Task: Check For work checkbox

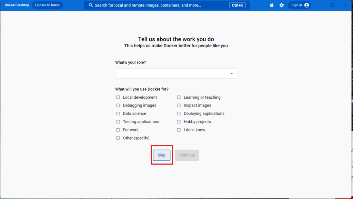Action: (x=118, y=130)
